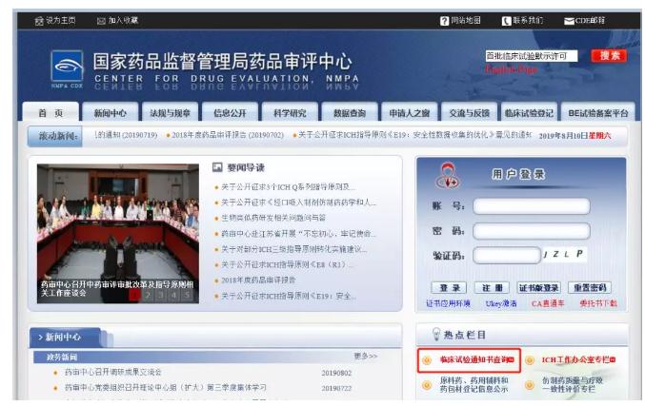Click the 新闻中心 section header
The image size is (645, 406).
pyautogui.click(x=65, y=337)
